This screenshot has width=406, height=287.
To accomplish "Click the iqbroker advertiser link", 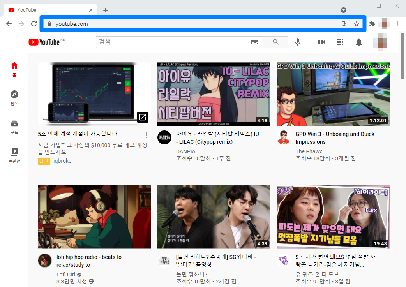I will point(63,161).
